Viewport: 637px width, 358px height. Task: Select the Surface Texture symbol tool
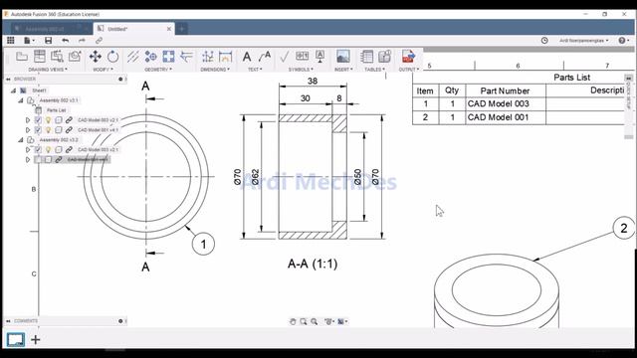(285, 57)
